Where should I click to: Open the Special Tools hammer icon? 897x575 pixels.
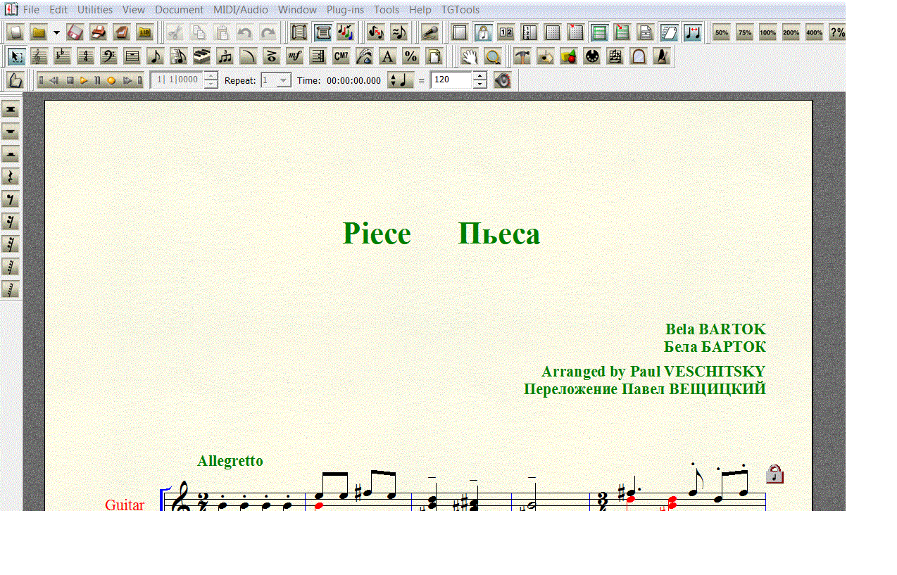[522, 57]
